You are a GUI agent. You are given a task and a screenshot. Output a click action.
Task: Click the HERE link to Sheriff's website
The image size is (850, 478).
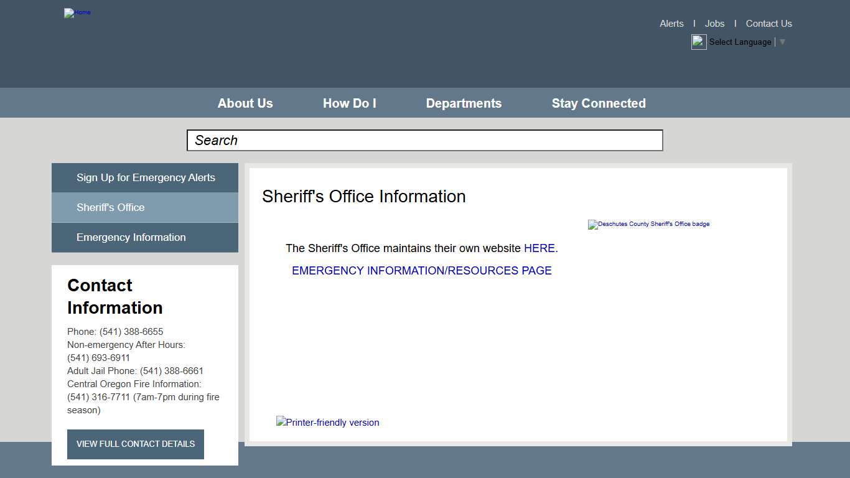tap(538, 248)
